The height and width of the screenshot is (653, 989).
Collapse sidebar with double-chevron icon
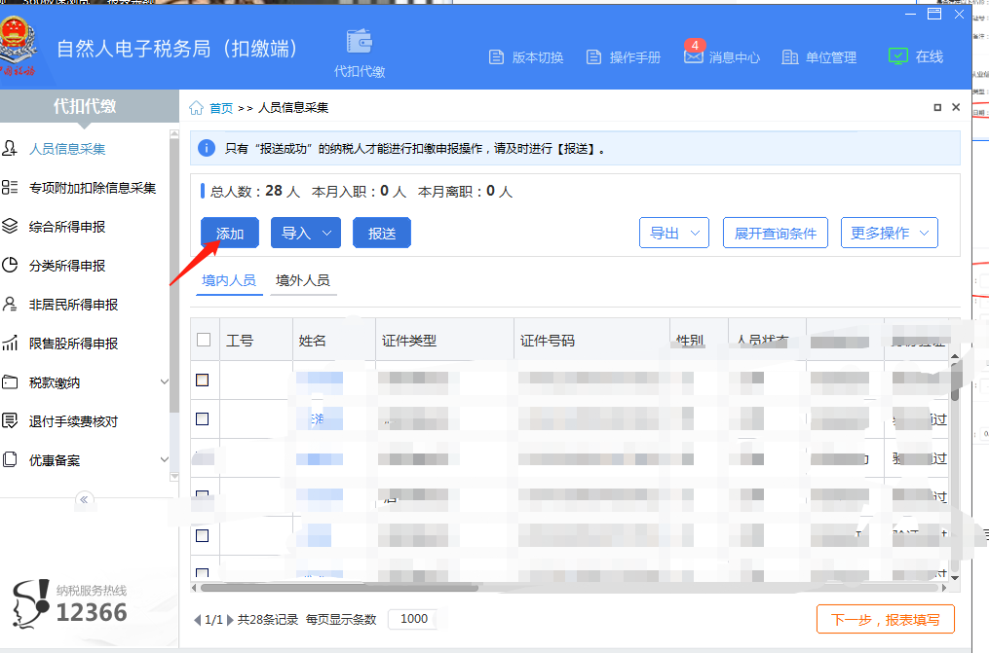[84, 500]
